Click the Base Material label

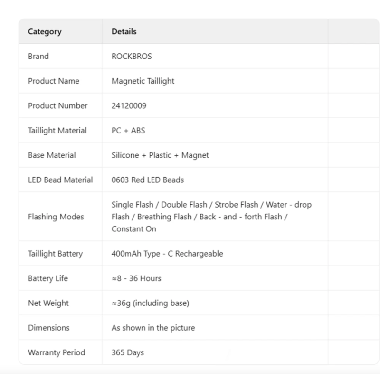point(52,155)
